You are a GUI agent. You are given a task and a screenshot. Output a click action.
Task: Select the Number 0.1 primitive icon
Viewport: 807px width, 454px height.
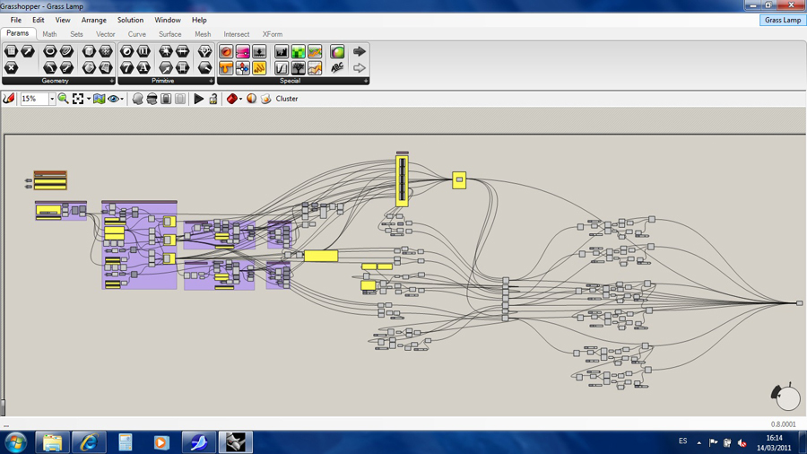[x=143, y=51]
